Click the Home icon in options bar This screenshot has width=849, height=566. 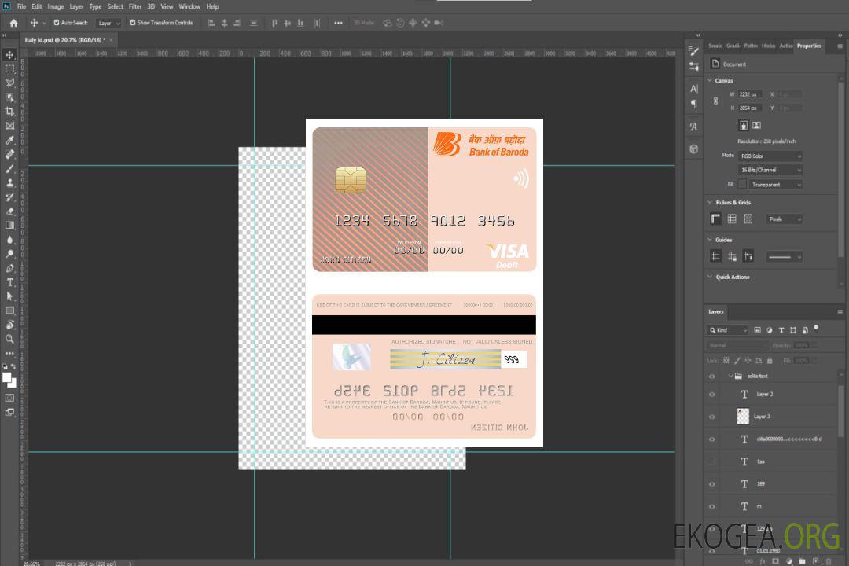click(13, 23)
